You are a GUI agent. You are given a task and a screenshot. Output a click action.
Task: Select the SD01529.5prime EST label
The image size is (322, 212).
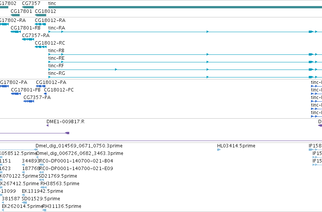click(x=41, y=199)
